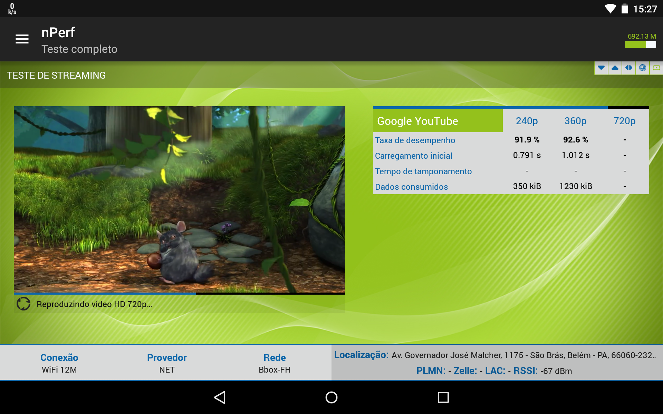Screen dimensions: 663x414
Task: Tap the 'Teste completo' subtitle
Action: click(x=79, y=49)
